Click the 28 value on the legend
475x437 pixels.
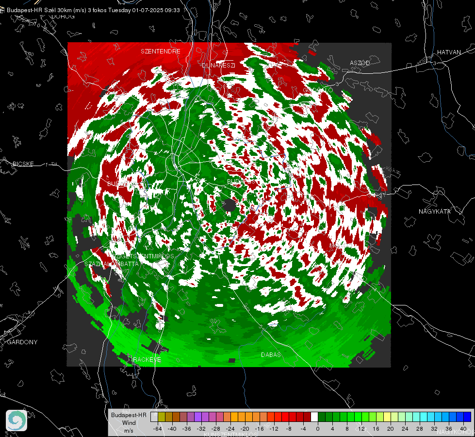click(420, 429)
